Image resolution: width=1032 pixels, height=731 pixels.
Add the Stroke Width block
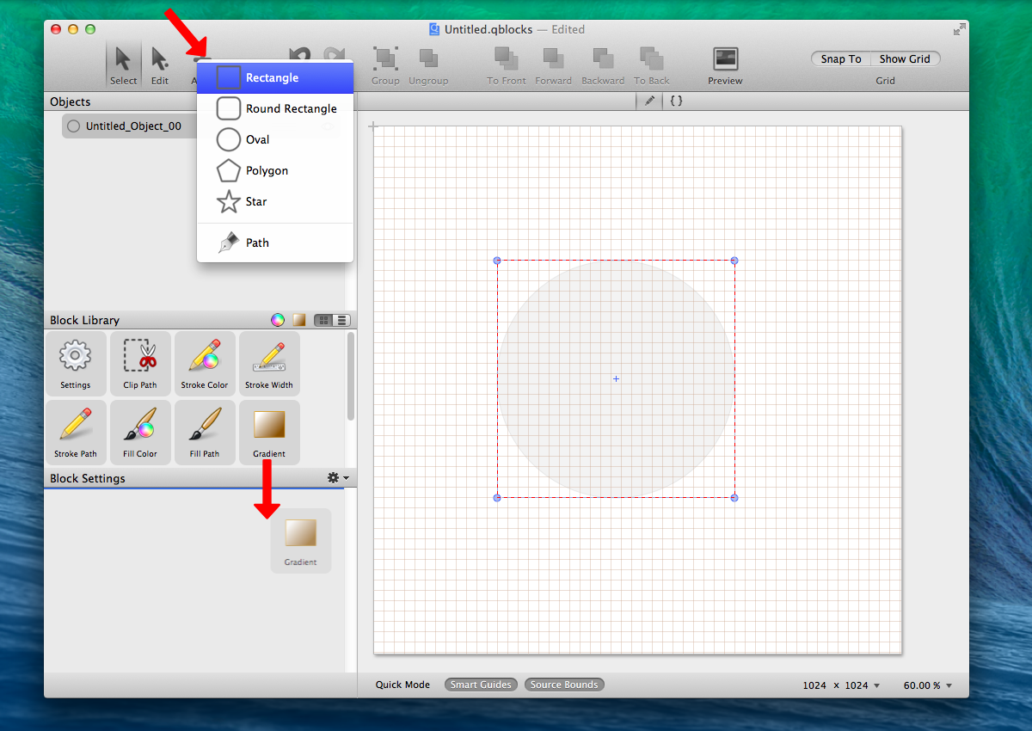click(x=269, y=363)
